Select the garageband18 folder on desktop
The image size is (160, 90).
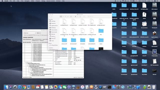[x=134, y=53]
